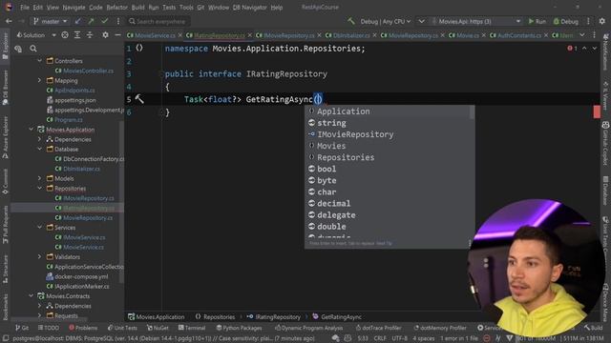Click the Commit checkmark icon
611x343 pixels.
(x=104, y=21)
